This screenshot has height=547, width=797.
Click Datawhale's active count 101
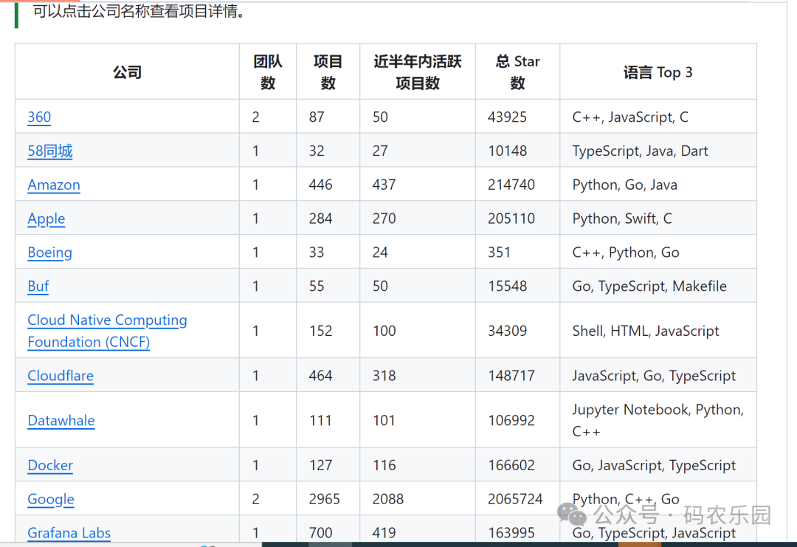384,421
